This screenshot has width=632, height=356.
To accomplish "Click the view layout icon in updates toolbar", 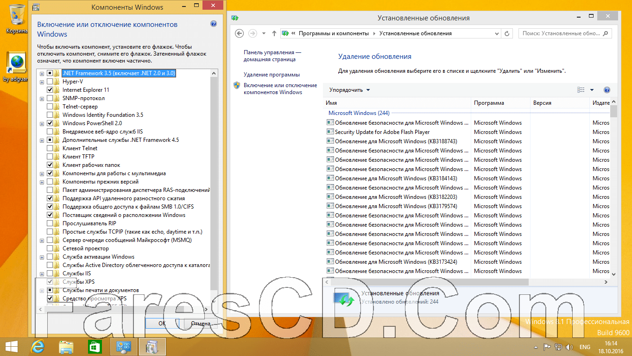I will pos(581,90).
